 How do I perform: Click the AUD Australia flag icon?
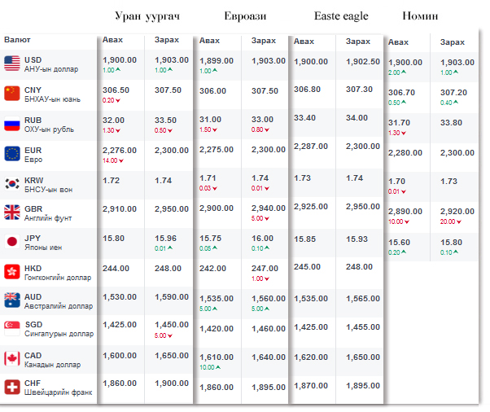coord(12,300)
